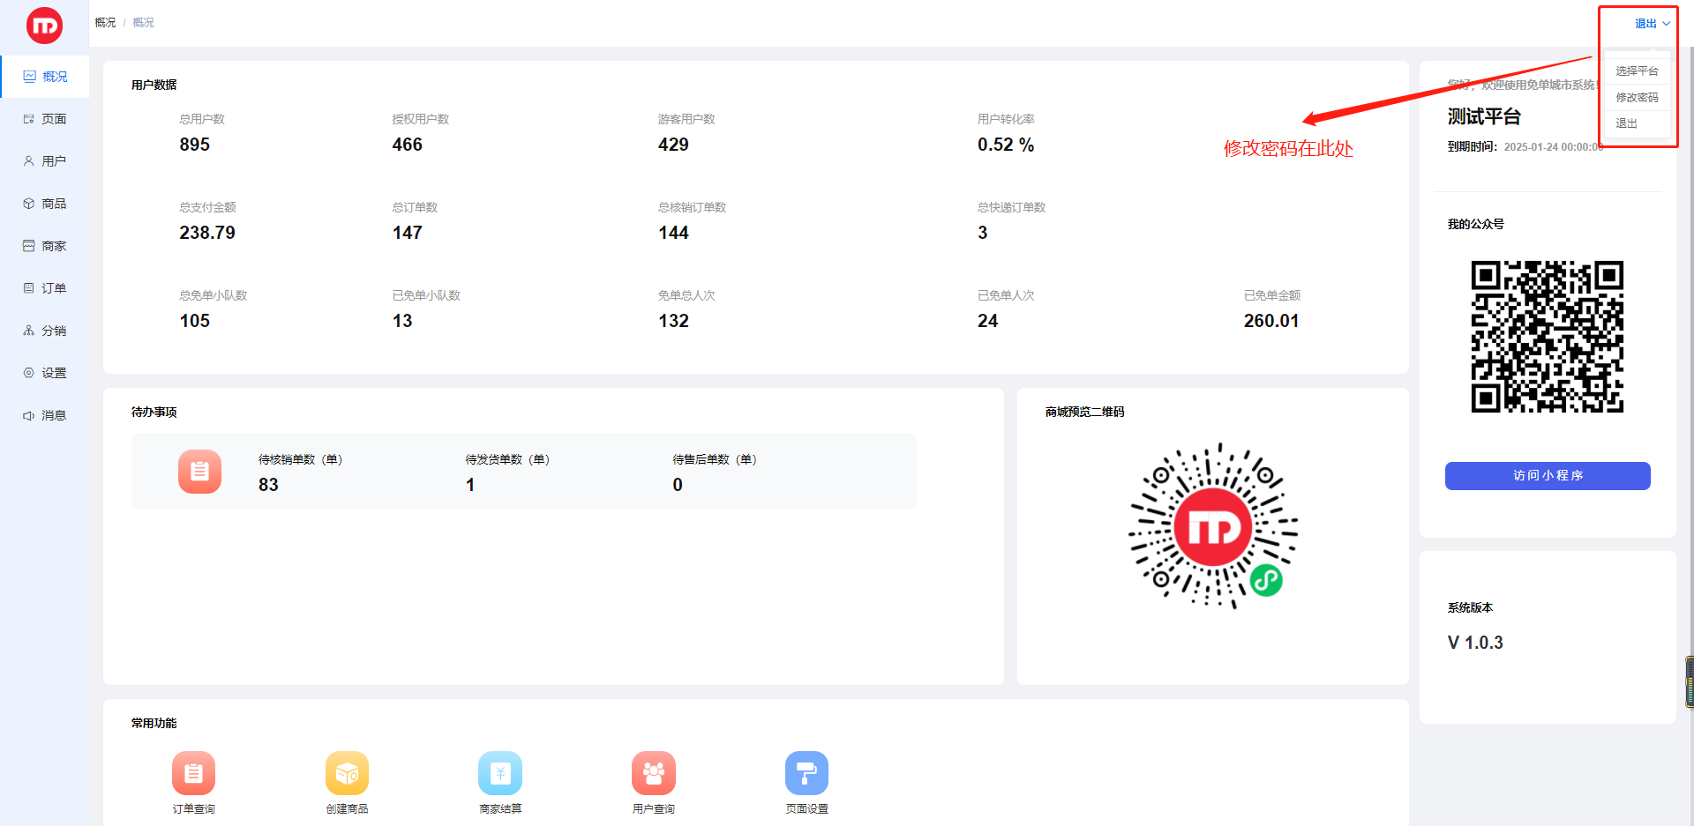The height and width of the screenshot is (826, 1694).
Task: Go to 用户 users section
Action: [x=44, y=161]
